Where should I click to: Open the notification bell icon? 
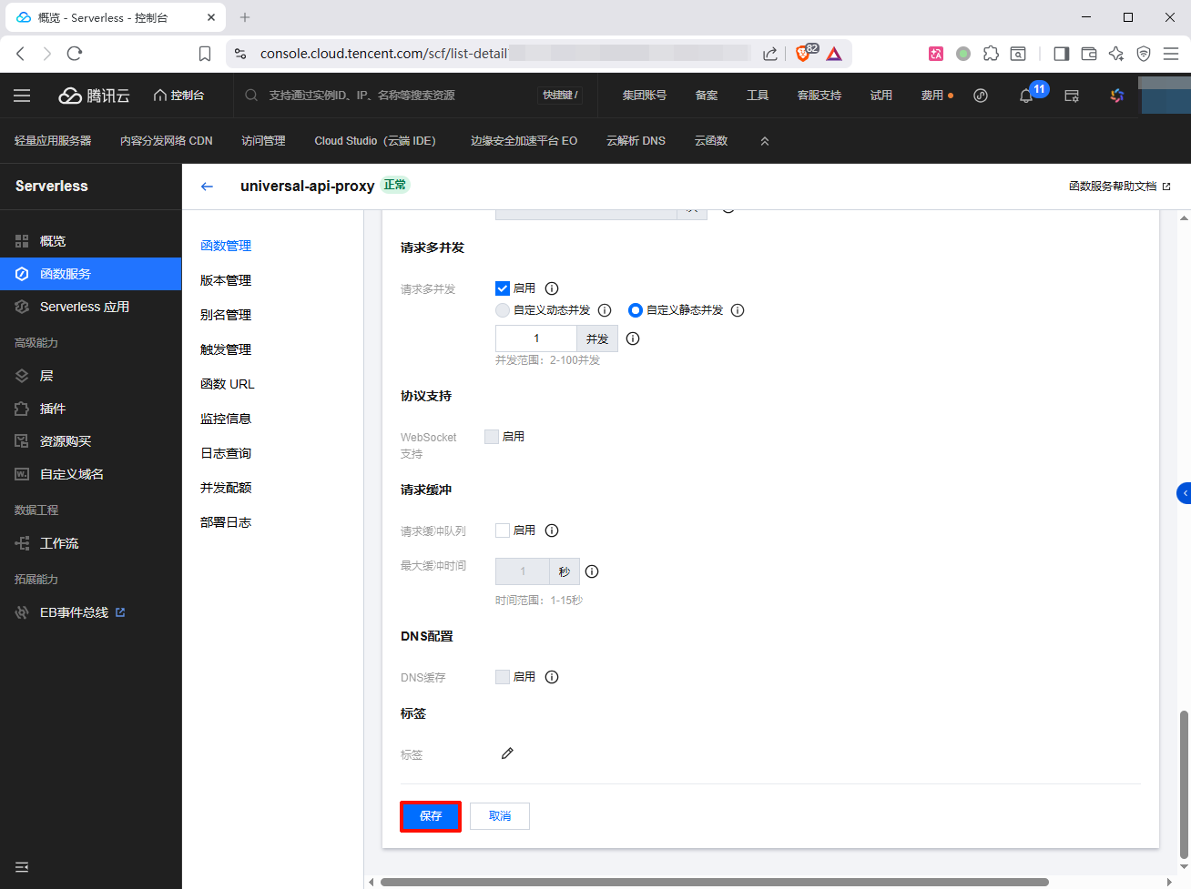coord(1026,96)
